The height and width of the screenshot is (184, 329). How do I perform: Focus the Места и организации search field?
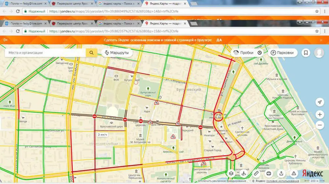pos(45,53)
